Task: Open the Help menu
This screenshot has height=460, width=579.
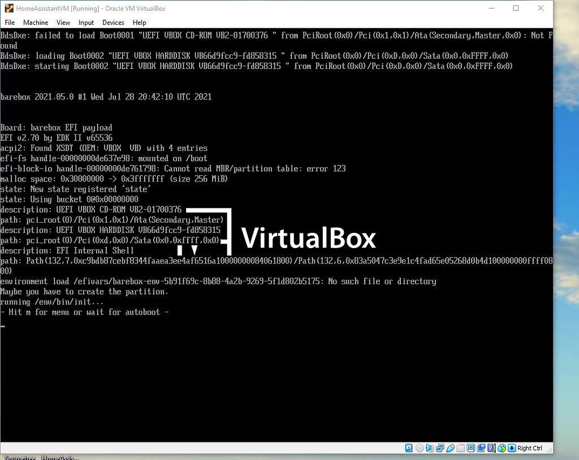Action: tap(139, 23)
